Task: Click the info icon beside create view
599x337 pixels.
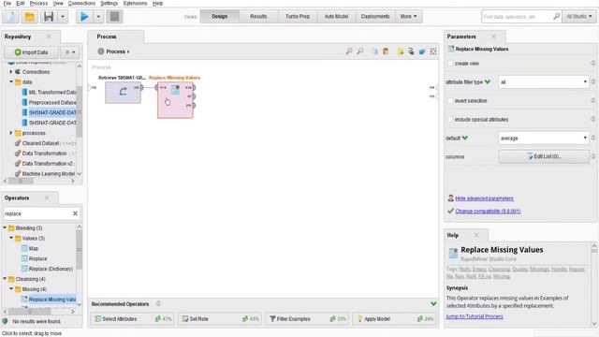Action: tap(592, 63)
